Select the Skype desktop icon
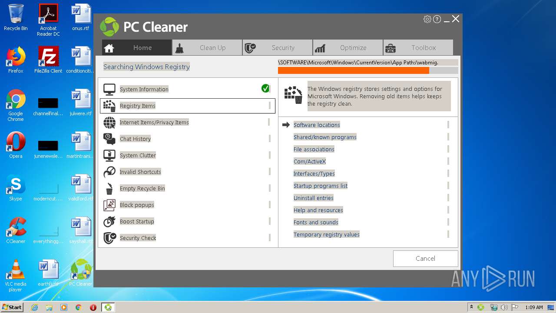The image size is (556, 313). 16,188
